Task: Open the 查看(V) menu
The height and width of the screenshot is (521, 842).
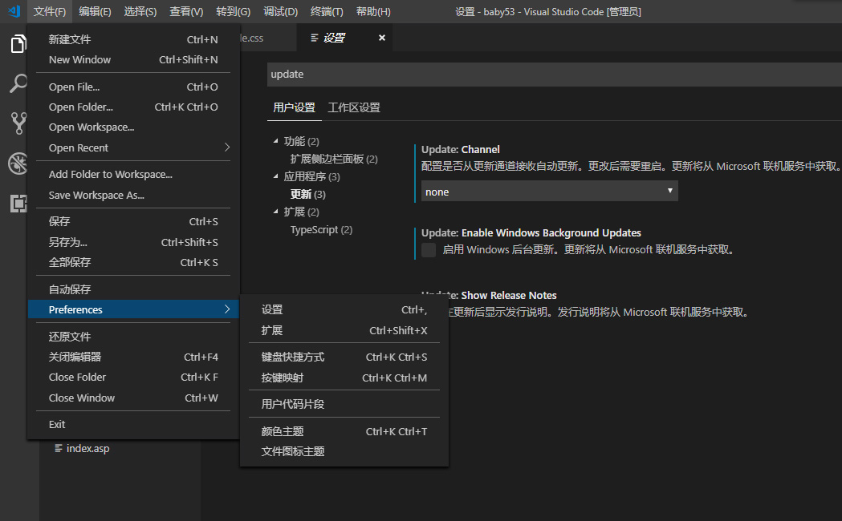Action: pos(186,11)
